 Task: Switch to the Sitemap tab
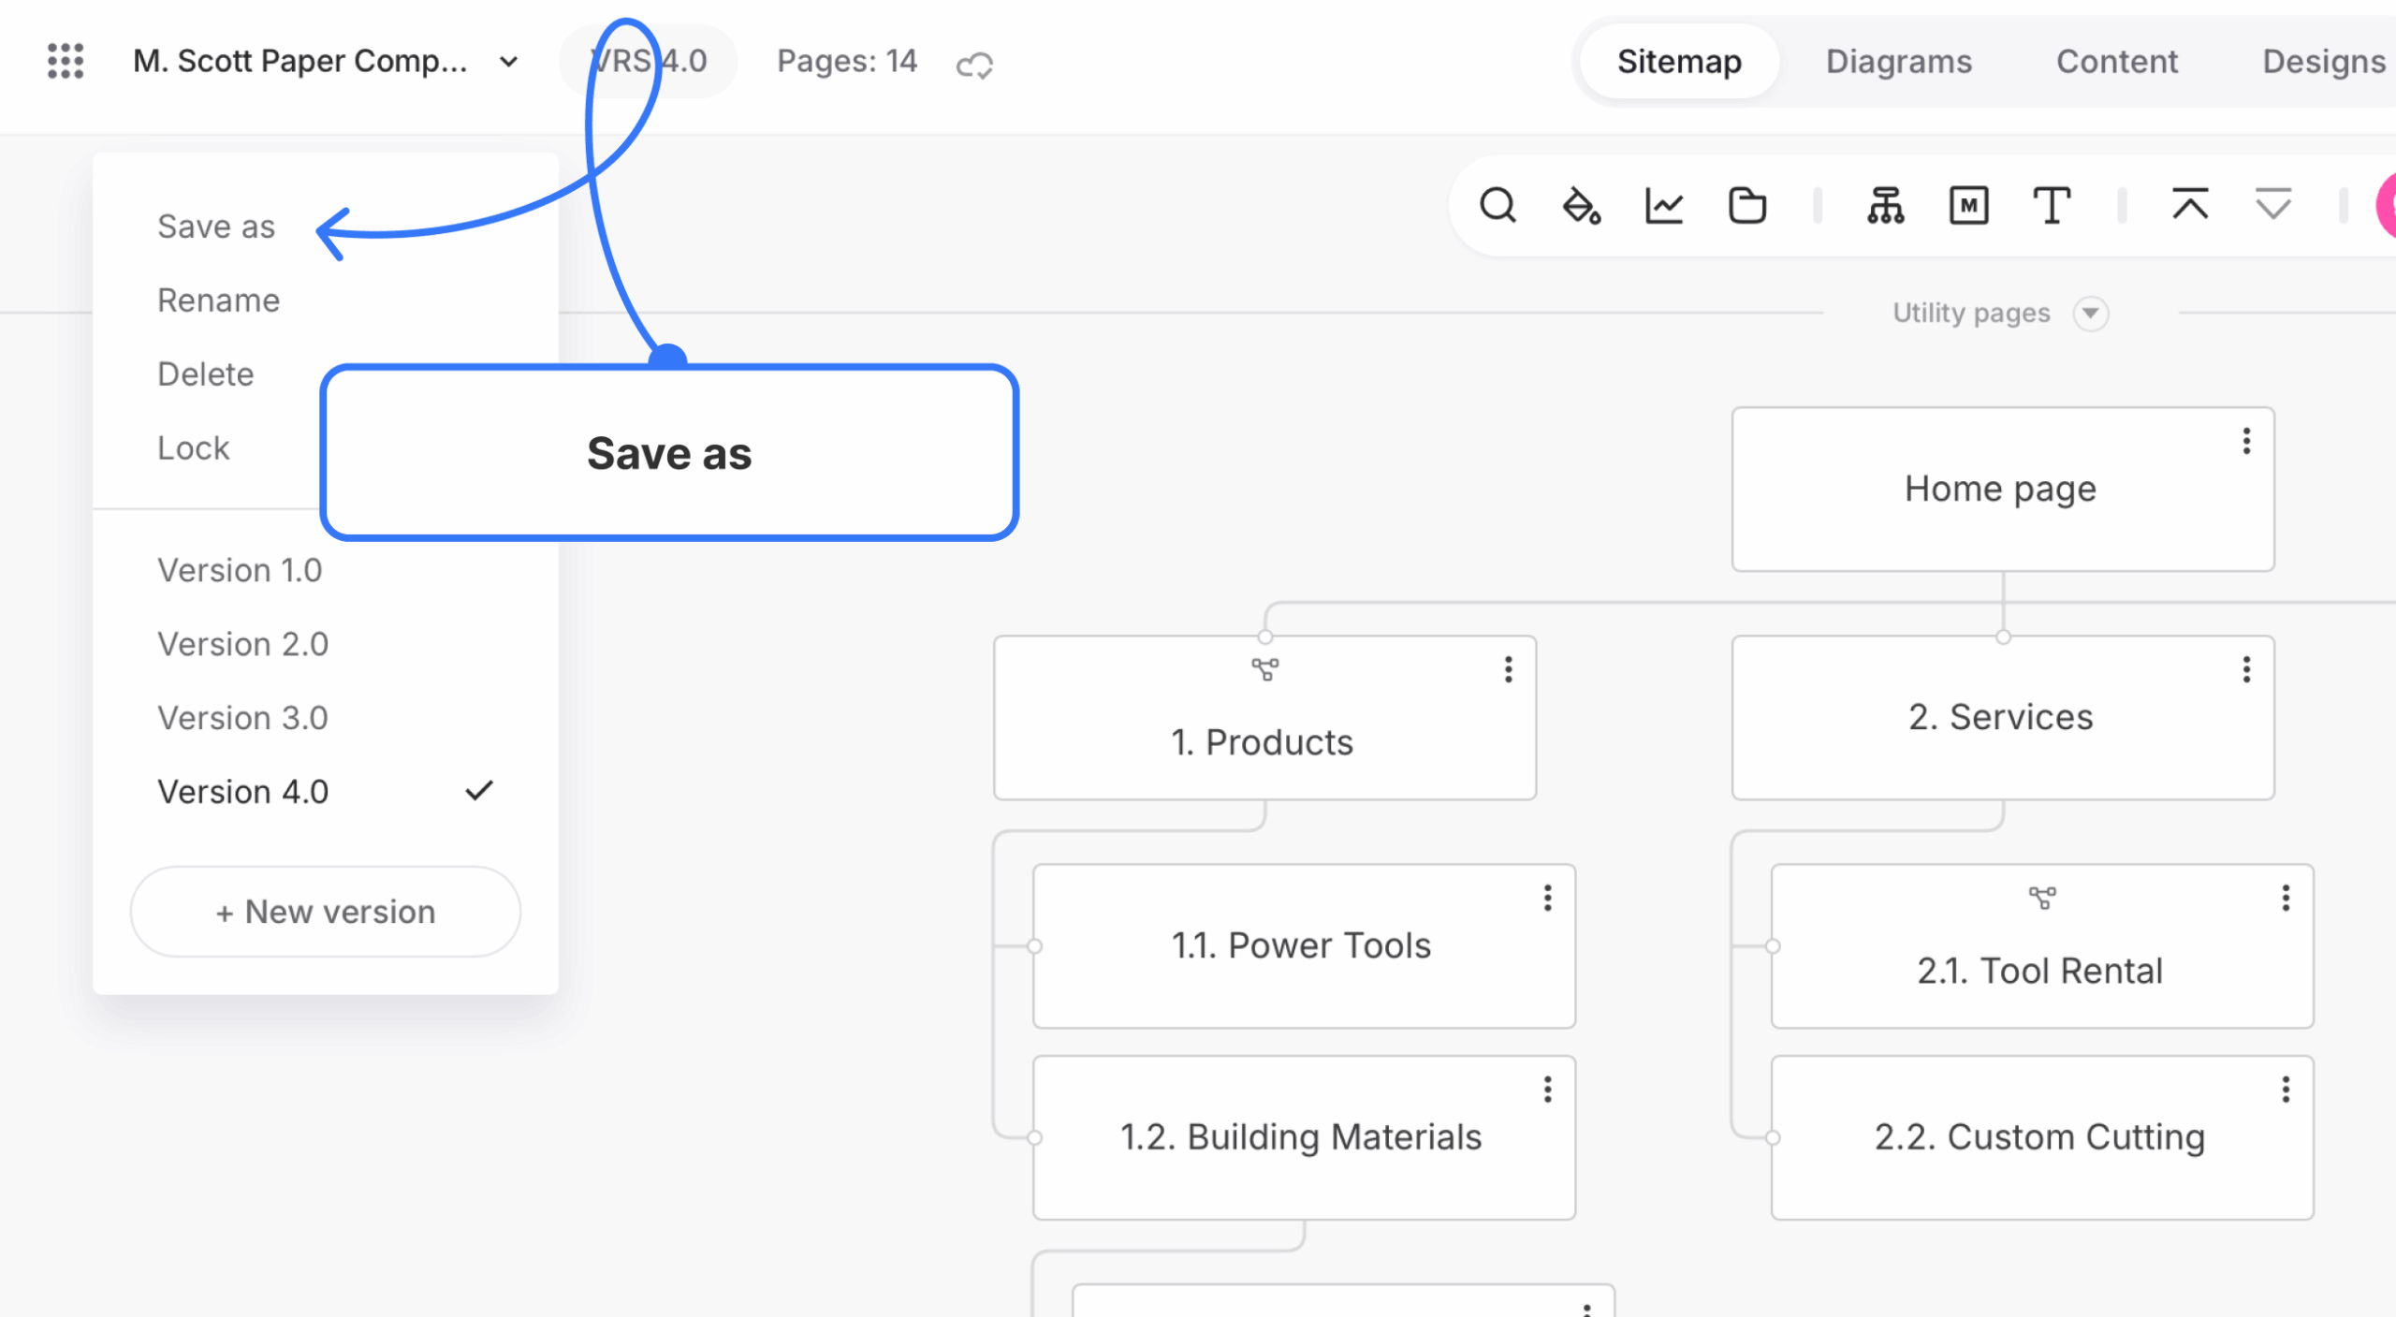click(1679, 61)
